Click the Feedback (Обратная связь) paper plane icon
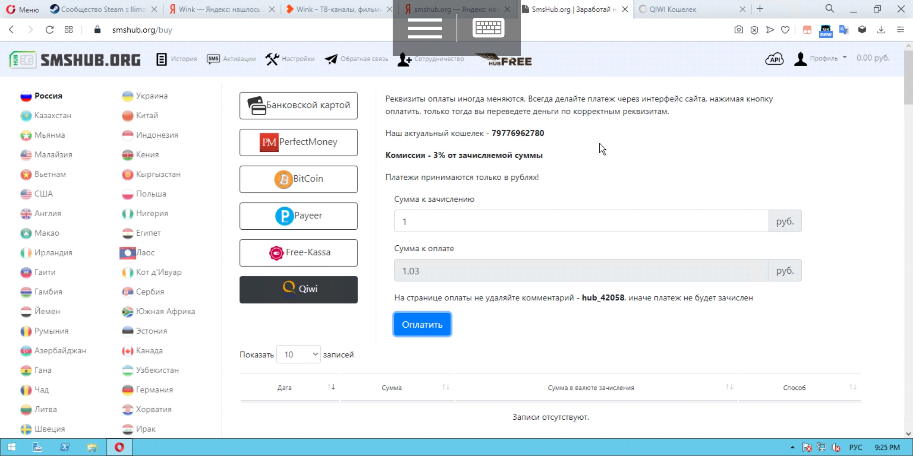 pos(331,59)
